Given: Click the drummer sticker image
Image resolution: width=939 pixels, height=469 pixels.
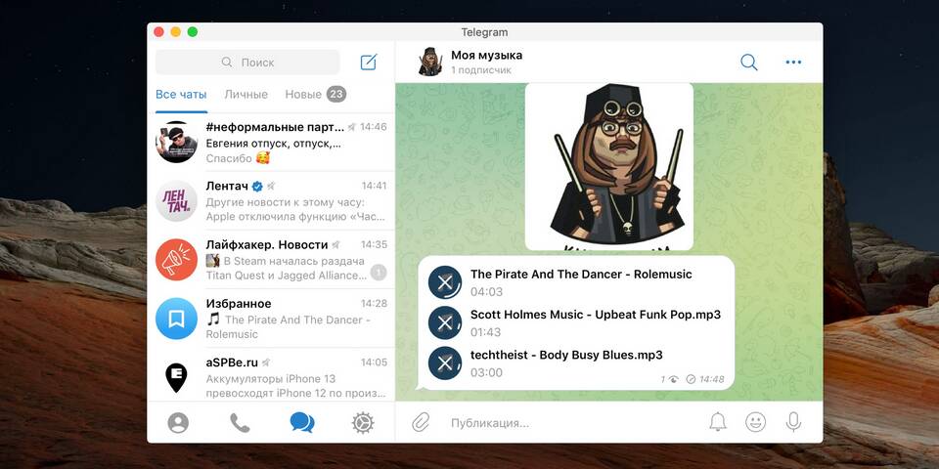Looking at the screenshot, I should point(609,166).
